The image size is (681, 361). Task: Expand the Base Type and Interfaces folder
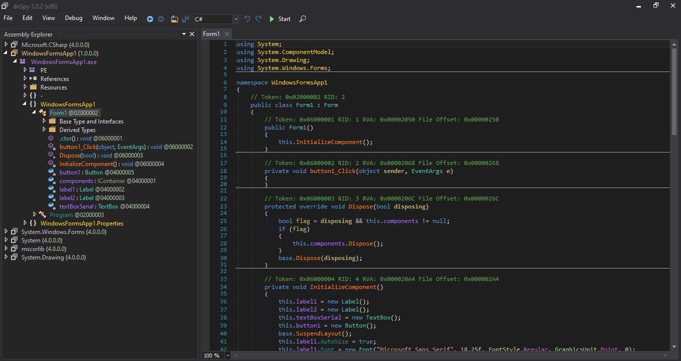point(44,121)
